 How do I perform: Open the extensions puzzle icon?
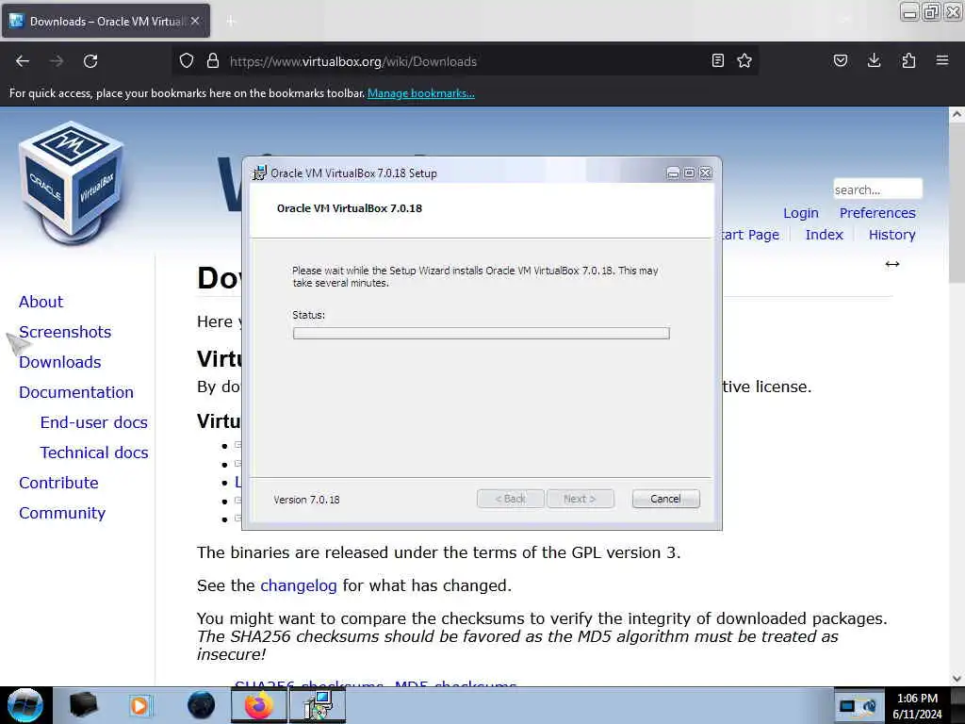click(908, 60)
